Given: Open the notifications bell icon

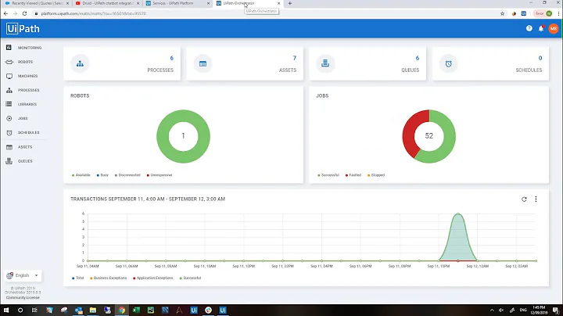Looking at the screenshot, I should (x=541, y=28).
